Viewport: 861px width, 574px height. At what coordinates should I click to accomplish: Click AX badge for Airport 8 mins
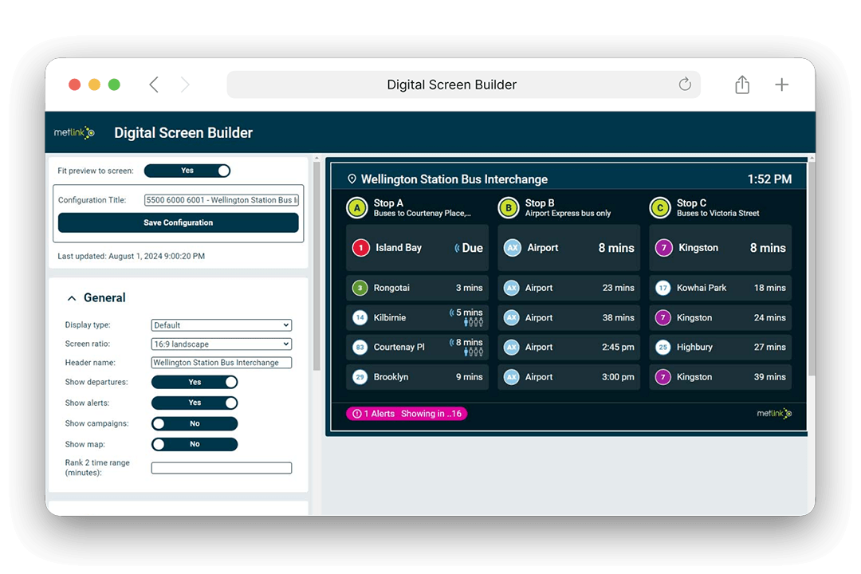tap(513, 248)
